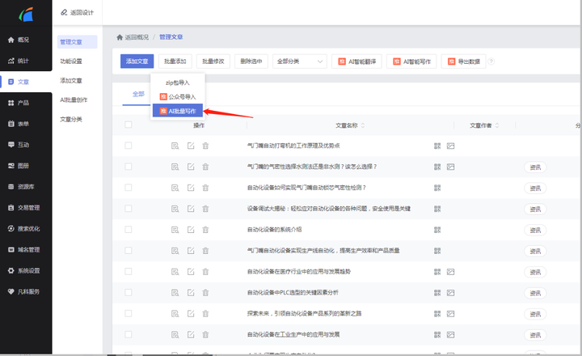The width and height of the screenshot is (582, 356).
Task: Click the delete trash icon for the first article
Action: point(205,146)
